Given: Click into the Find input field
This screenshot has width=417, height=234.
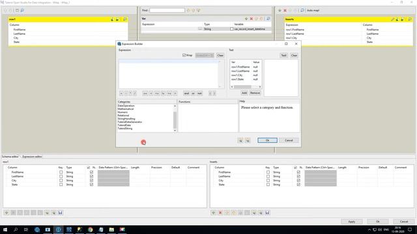Looking at the screenshot, I should click(167, 10).
